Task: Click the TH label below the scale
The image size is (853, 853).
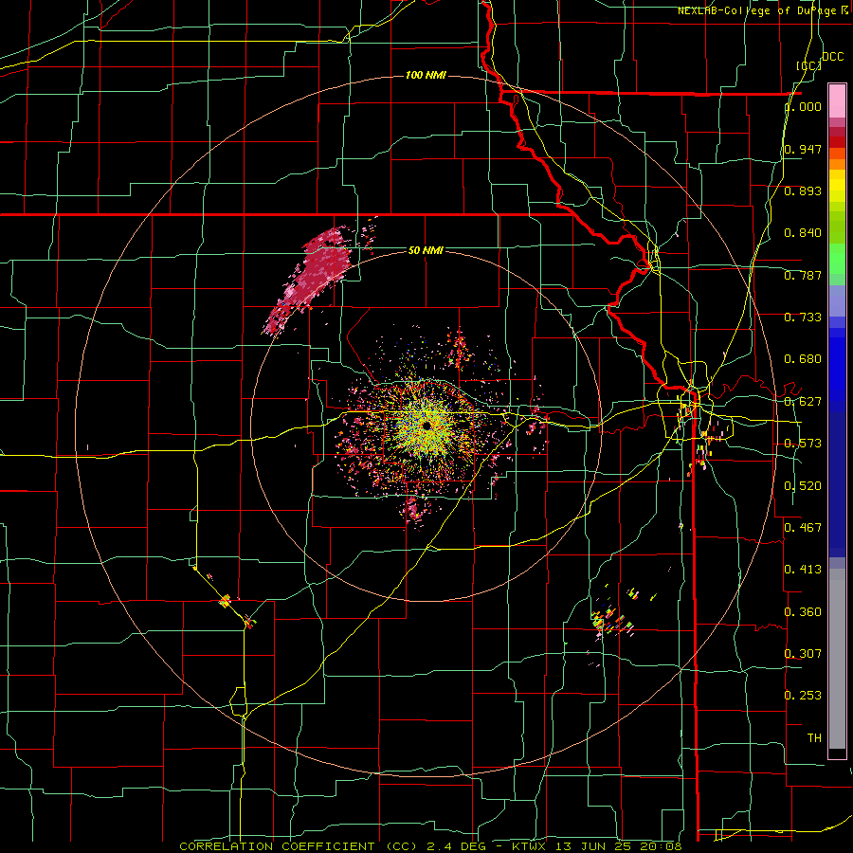Action: (814, 738)
